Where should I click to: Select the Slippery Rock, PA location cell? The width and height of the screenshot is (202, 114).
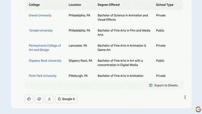tap(80, 61)
